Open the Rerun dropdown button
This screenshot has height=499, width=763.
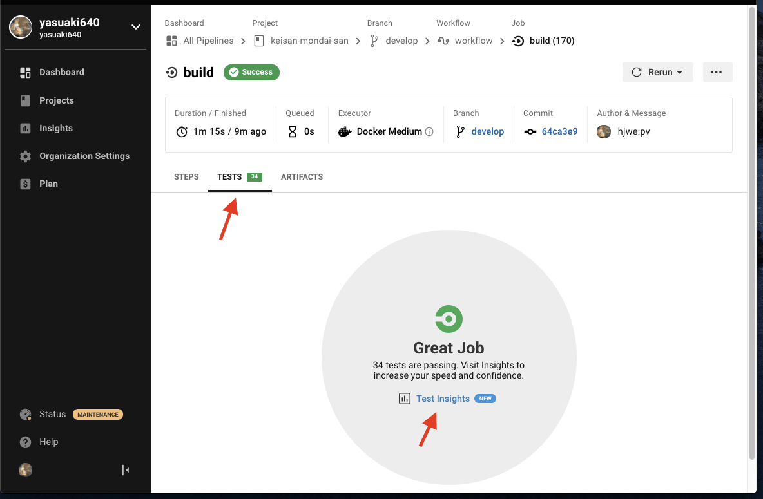click(x=657, y=72)
